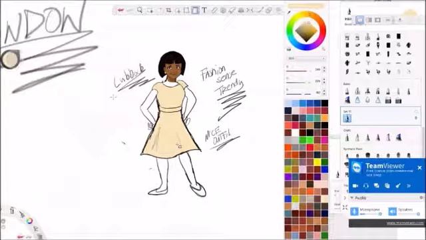426x240 pixels.
Task: Open the TeamViewer whiteboard pen icon
Action: click(x=398, y=186)
